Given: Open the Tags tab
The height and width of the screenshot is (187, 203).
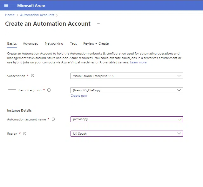Looking at the screenshot, I should (x=73, y=43).
